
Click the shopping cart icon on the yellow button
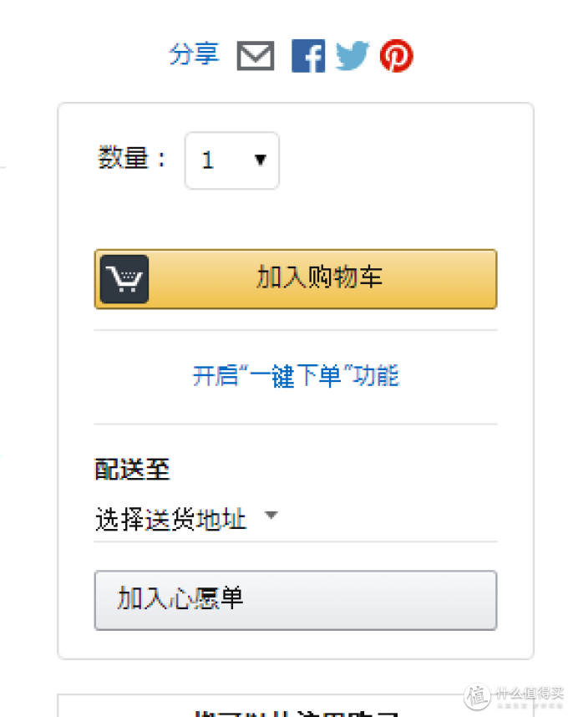[x=124, y=279]
